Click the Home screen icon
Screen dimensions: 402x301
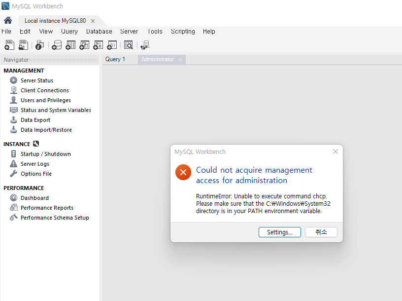click(x=8, y=20)
